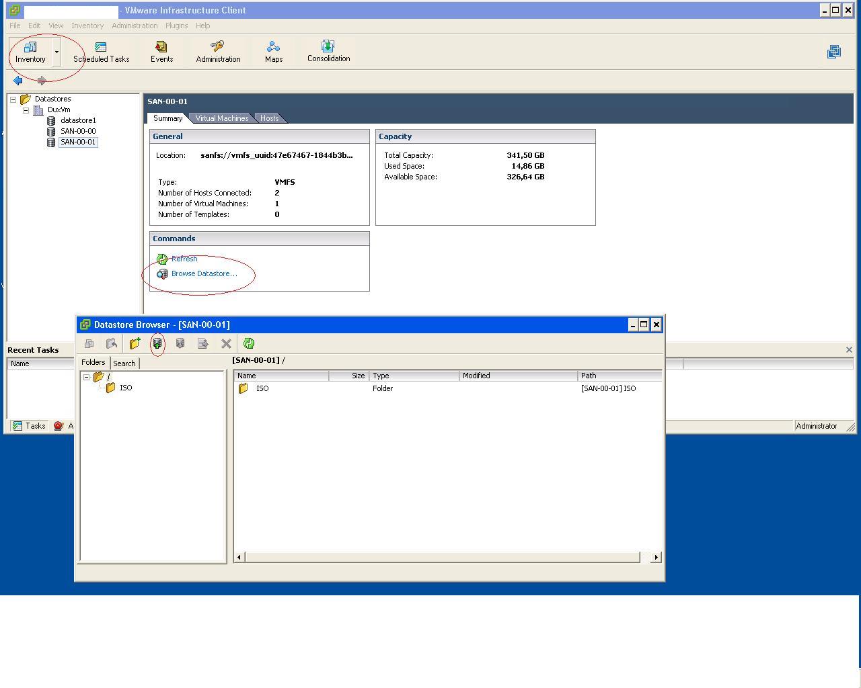Open the Administration menu
The height and width of the screenshot is (688, 861).
(x=135, y=26)
